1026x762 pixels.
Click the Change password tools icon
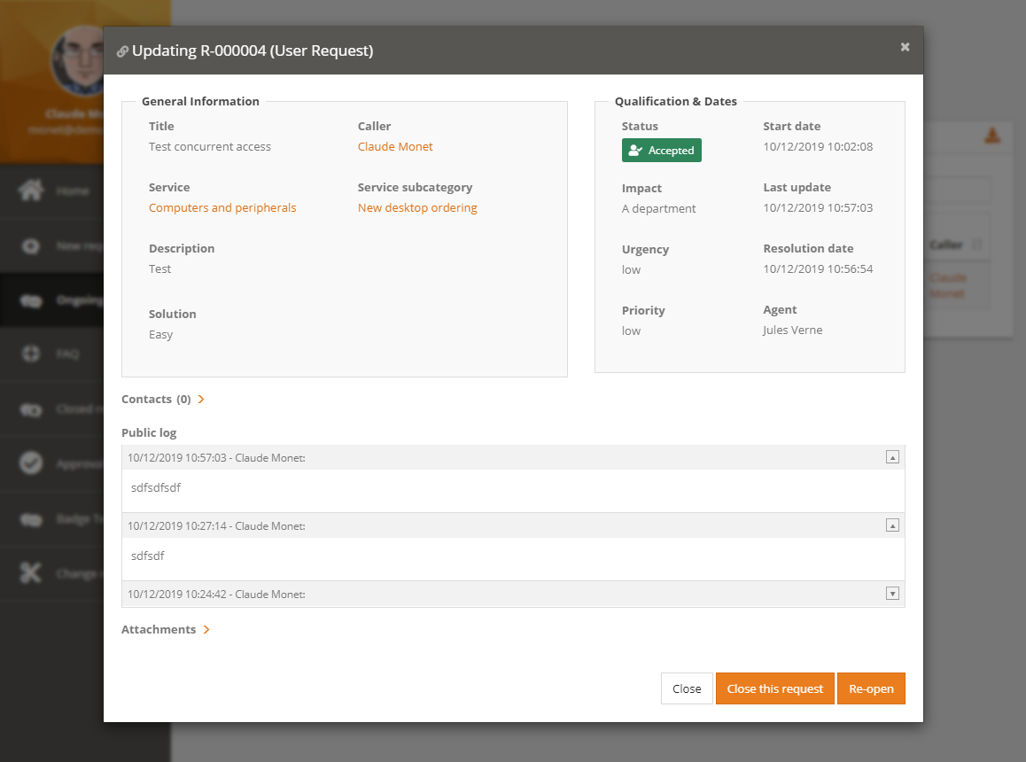coord(32,573)
